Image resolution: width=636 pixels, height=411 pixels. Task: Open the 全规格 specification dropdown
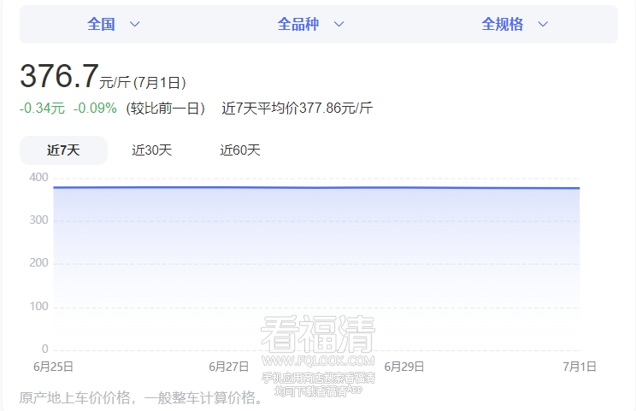503,25
